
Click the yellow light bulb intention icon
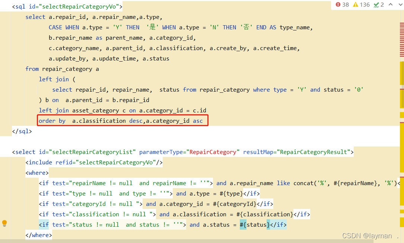point(4,223)
